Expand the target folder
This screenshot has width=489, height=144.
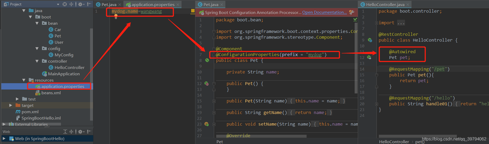(x=11, y=105)
